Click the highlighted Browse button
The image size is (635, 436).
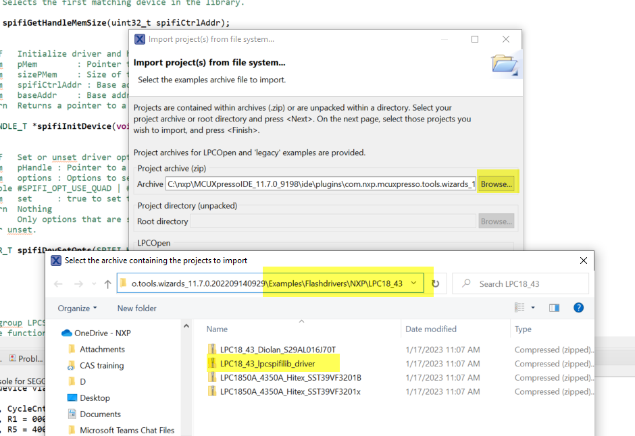coord(498,182)
